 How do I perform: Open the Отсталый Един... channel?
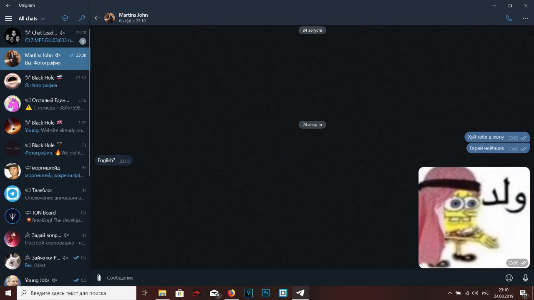pyautogui.click(x=45, y=104)
